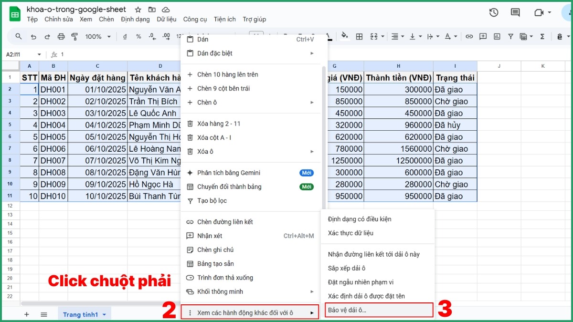Pick the fill color paint bucket

[x=345, y=37]
